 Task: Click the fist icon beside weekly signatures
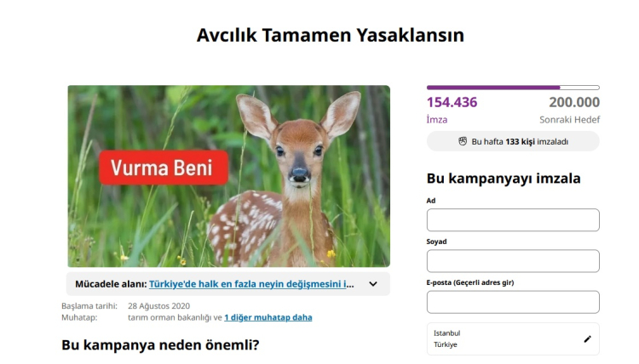[463, 141]
